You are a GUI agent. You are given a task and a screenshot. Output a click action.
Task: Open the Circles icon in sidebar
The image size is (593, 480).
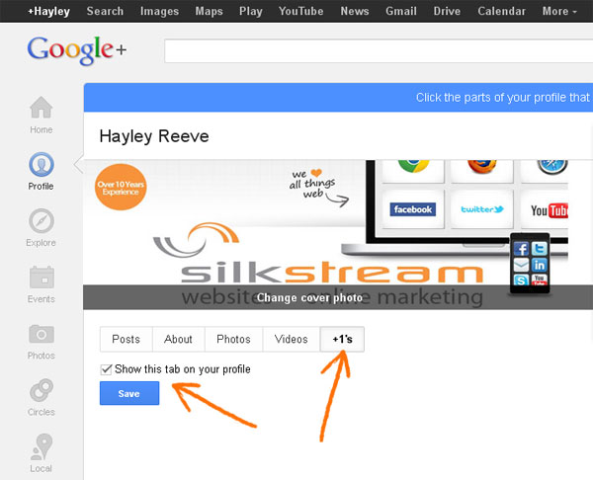42,390
